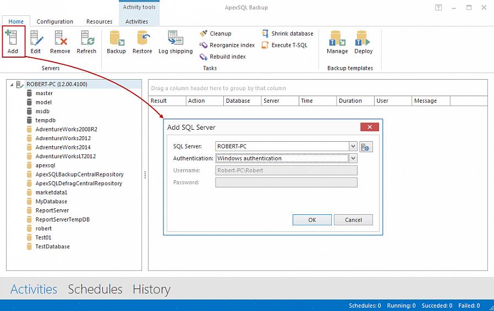Sort by Result column header

pyautogui.click(x=167, y=101)
